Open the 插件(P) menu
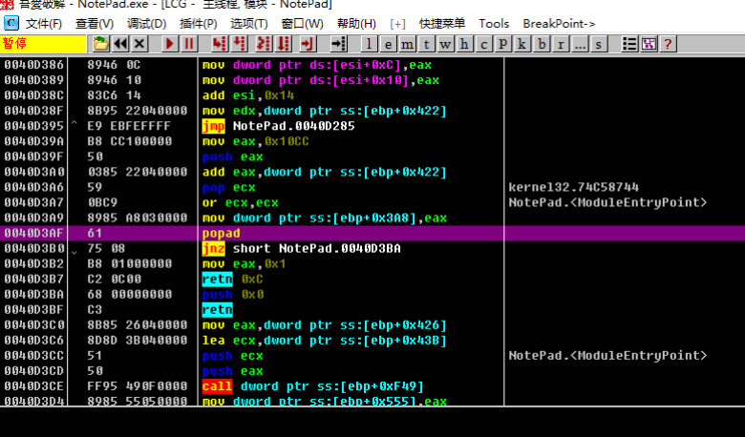This screenshot has height=437, width=745. [198, 23]
